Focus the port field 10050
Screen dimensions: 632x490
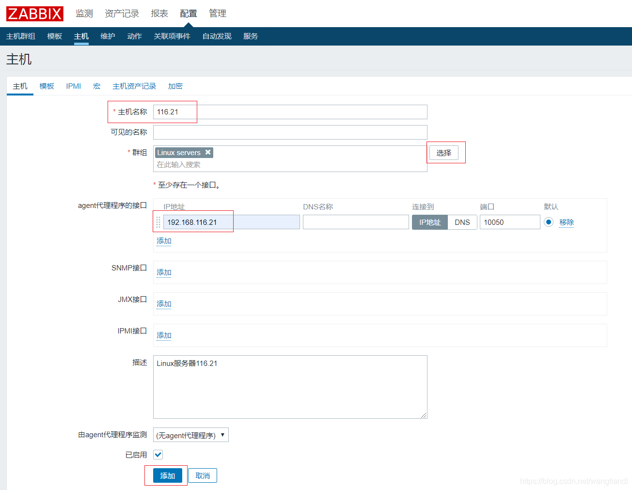(x=510, y=222)
